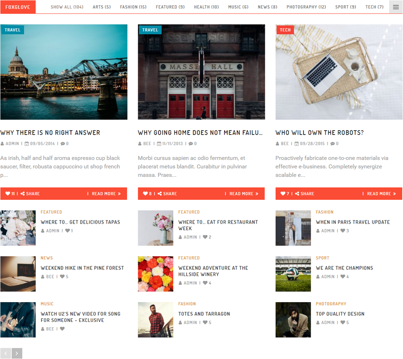Image resolution: width=403 pixels, height=359 pixels.
Task: Click Read More on Why There Is No Right Answer
Action: click(x=106, y=194)
